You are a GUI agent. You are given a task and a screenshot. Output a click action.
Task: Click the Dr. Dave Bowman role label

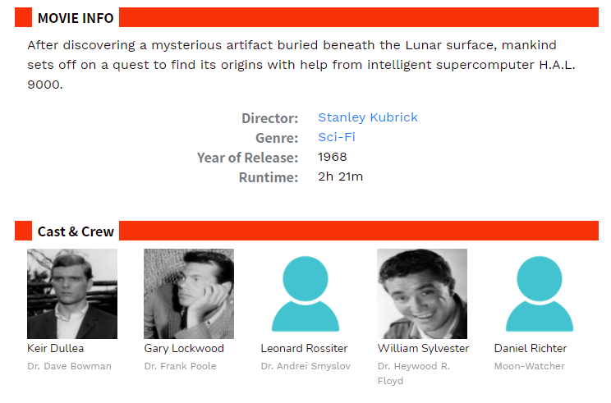69,366
